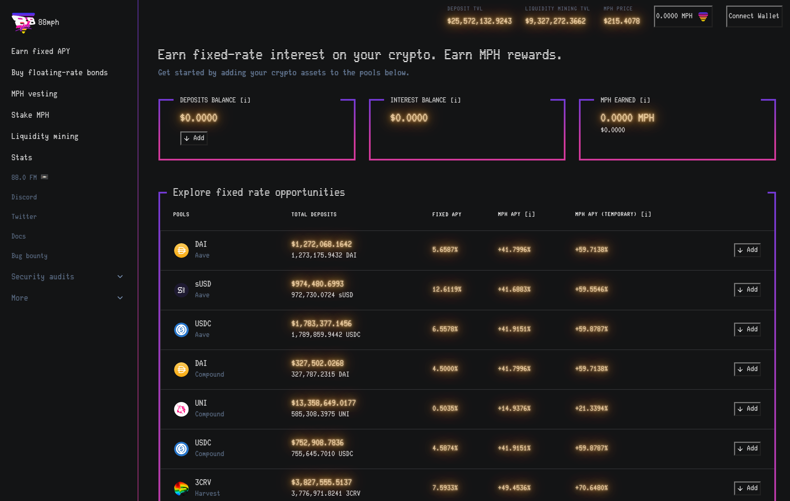Click the info marker beside Deposits Balance
Screen dimensions: 790x501
click(245, 100)
